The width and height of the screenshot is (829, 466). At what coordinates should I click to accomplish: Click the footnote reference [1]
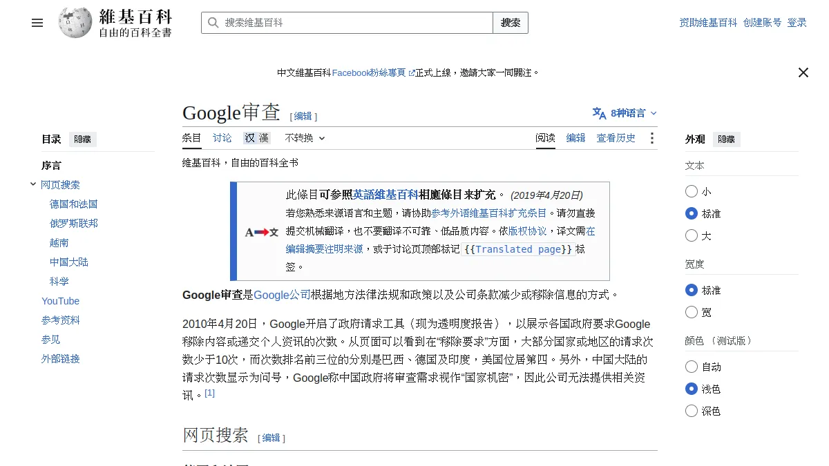[210, 393]
